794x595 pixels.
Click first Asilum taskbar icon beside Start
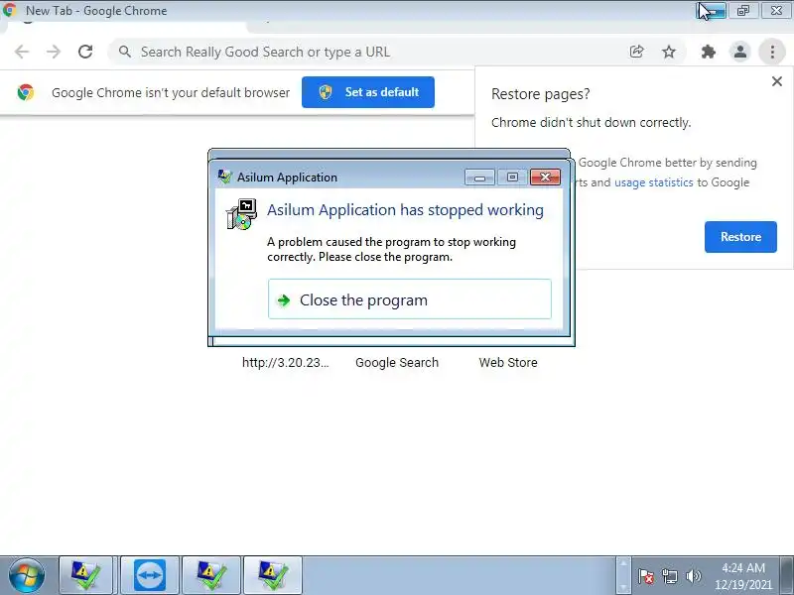pyautogui.click(x=86, y=575)
